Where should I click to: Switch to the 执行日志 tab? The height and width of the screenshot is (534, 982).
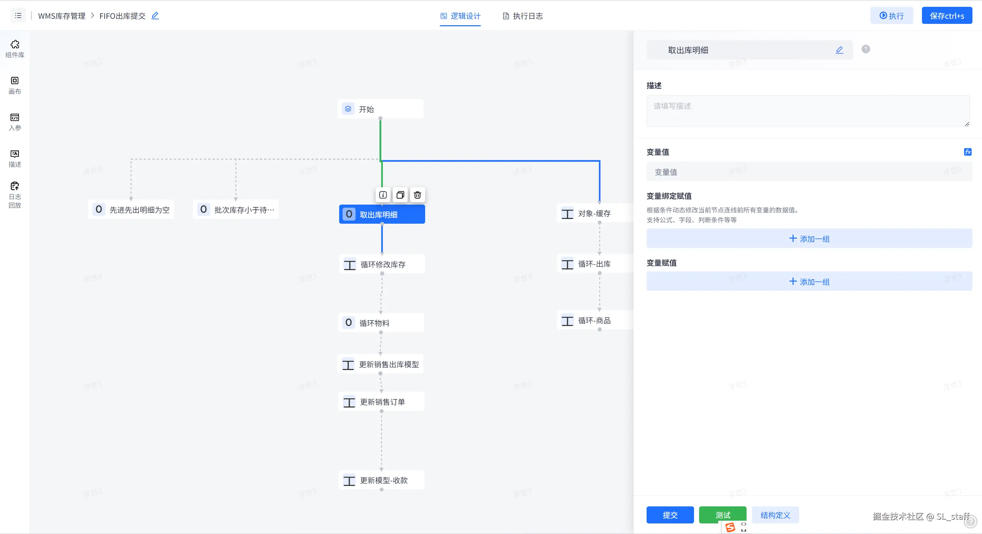(523, 16)
